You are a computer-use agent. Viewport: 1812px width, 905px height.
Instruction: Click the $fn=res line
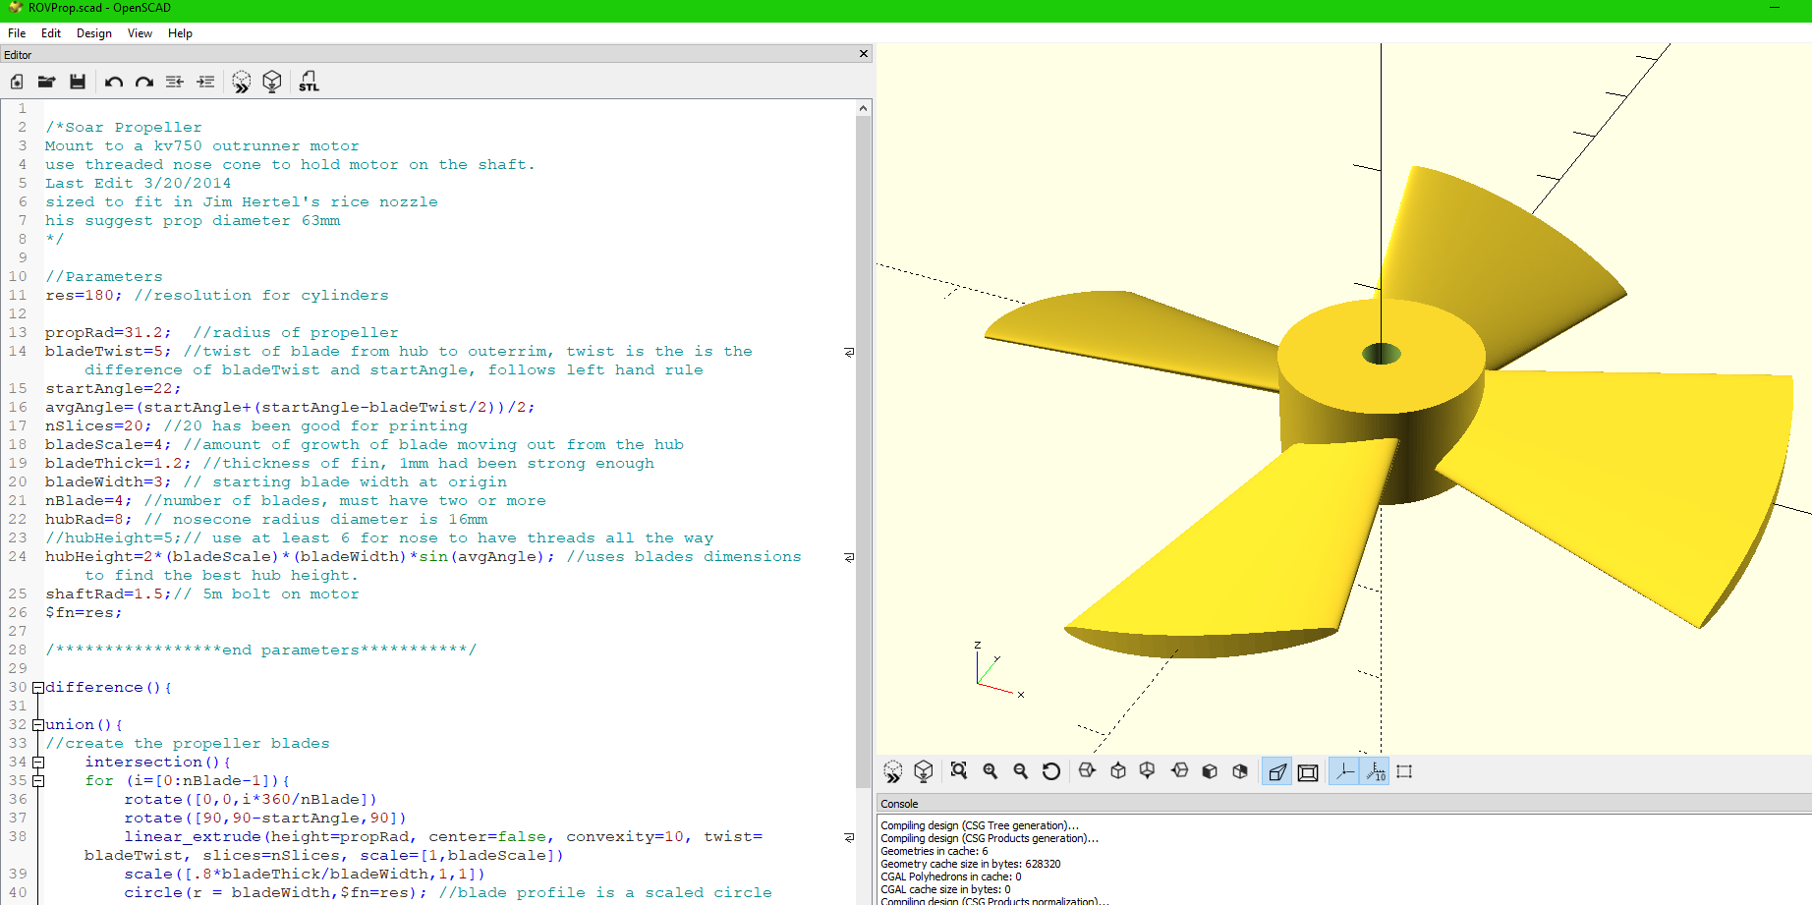(x=84, y=613)
